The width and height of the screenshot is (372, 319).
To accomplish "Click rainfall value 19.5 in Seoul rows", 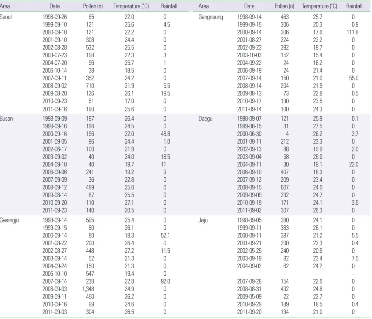I will (x=165, y=93).
